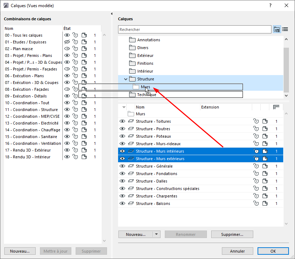Select the Finitions folder
The height and width of the screenshot is (259, 295).
[145, 63]
